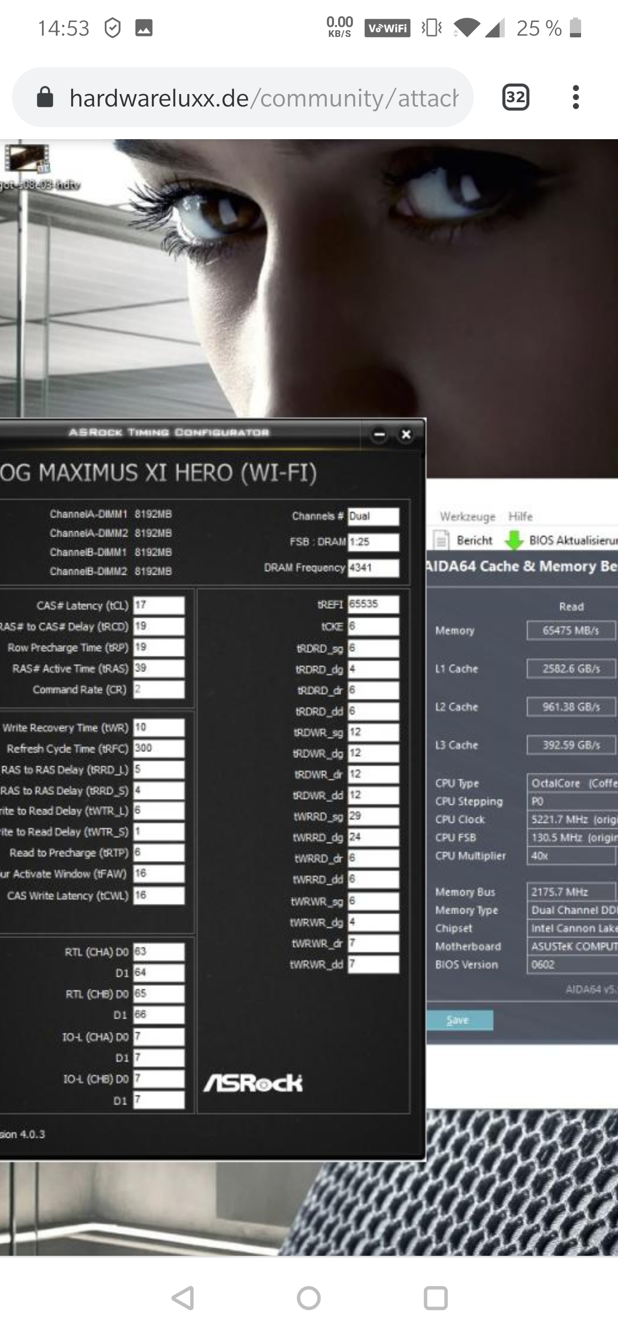
Task: Click the RTL (CHB) D0 field showing 65
Action: [158, 993]
